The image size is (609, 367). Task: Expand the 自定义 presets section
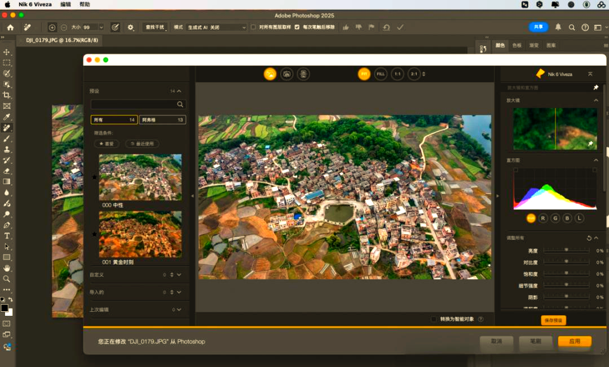coord(179,275)
